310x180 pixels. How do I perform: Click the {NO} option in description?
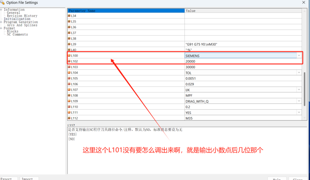[x=71, y=139]
